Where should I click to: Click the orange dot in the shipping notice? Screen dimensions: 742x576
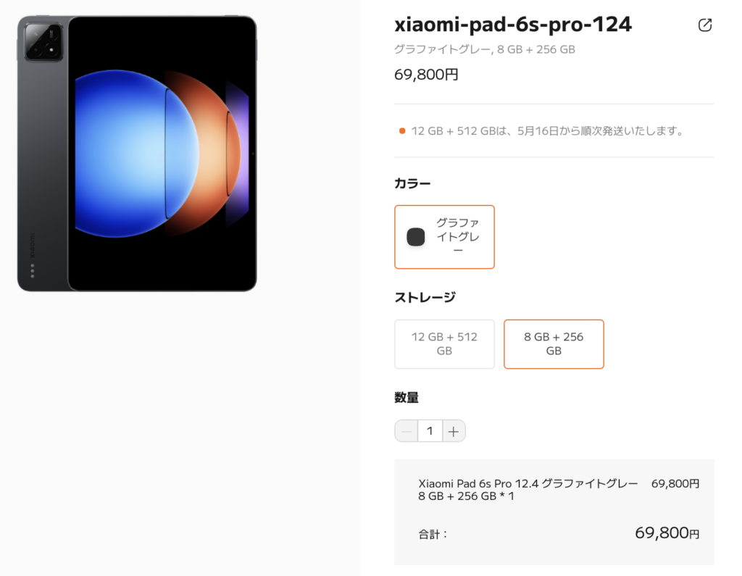click(402, 131)
